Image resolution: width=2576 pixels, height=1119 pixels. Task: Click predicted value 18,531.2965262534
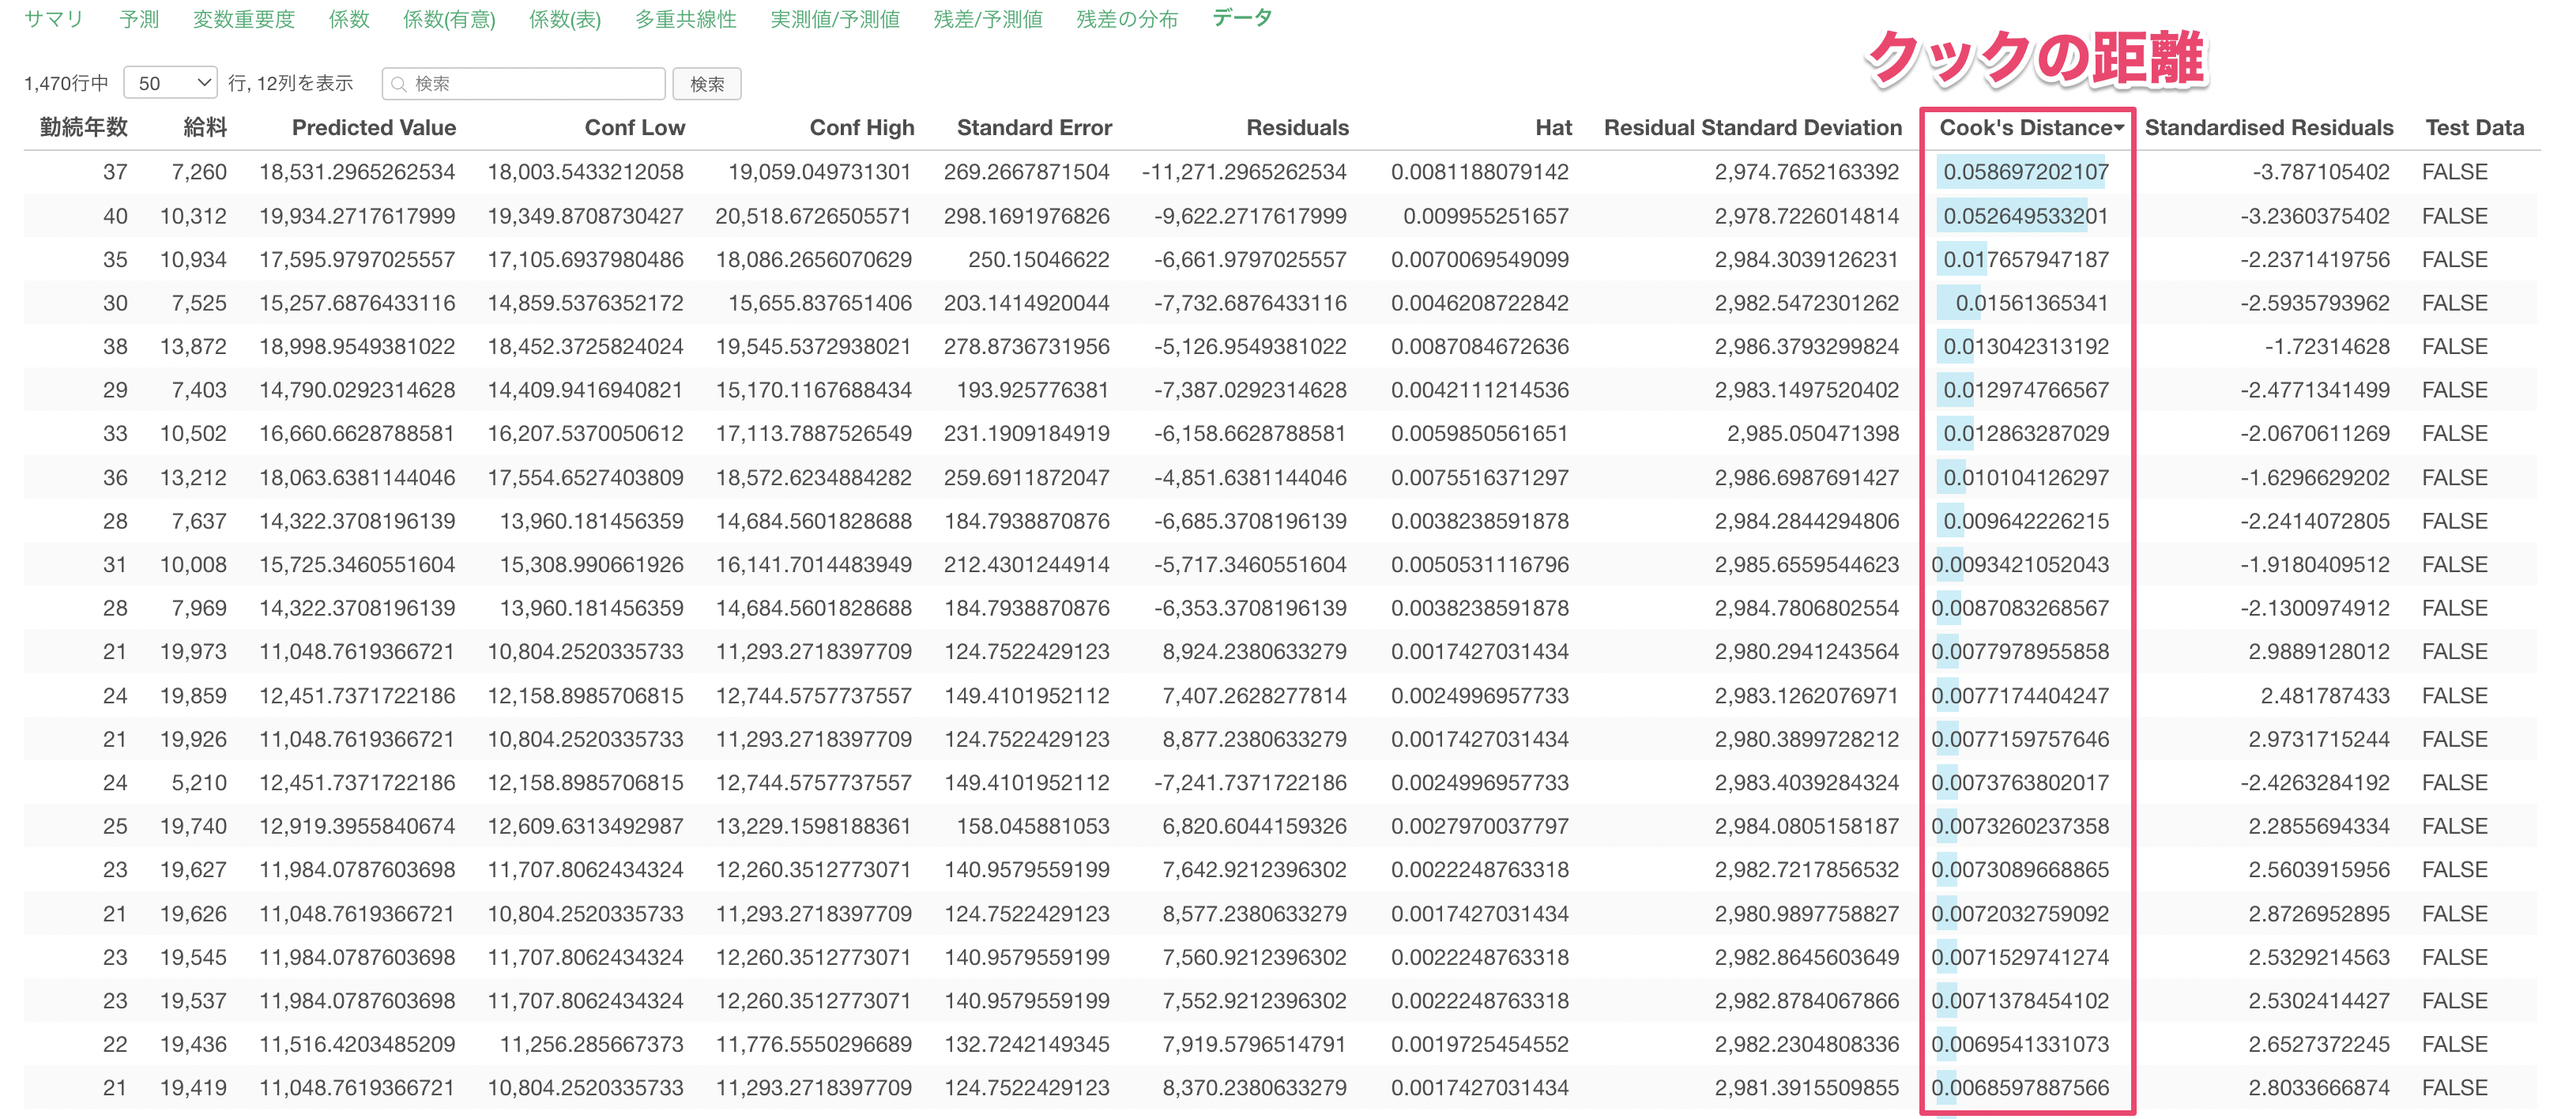357,172
